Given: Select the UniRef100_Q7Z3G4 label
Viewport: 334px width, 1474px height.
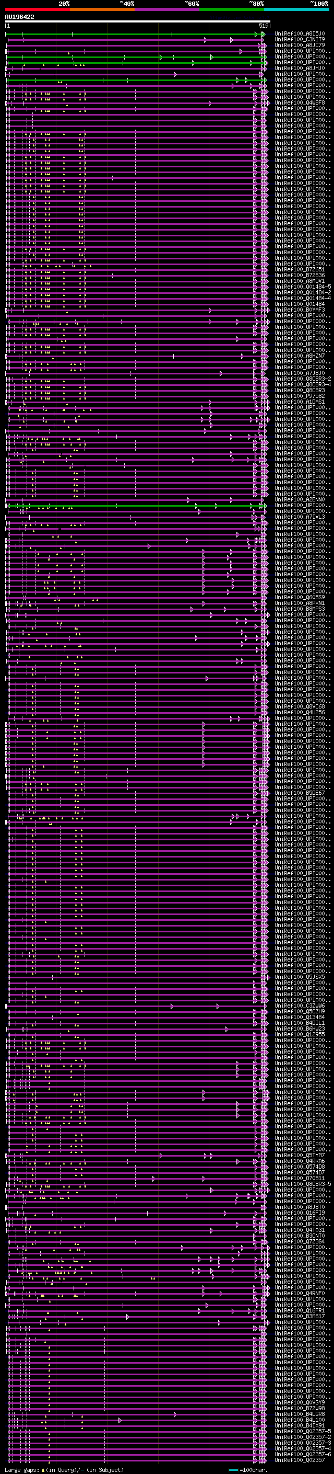Looking at the screenshot, I should (300, 1241).
